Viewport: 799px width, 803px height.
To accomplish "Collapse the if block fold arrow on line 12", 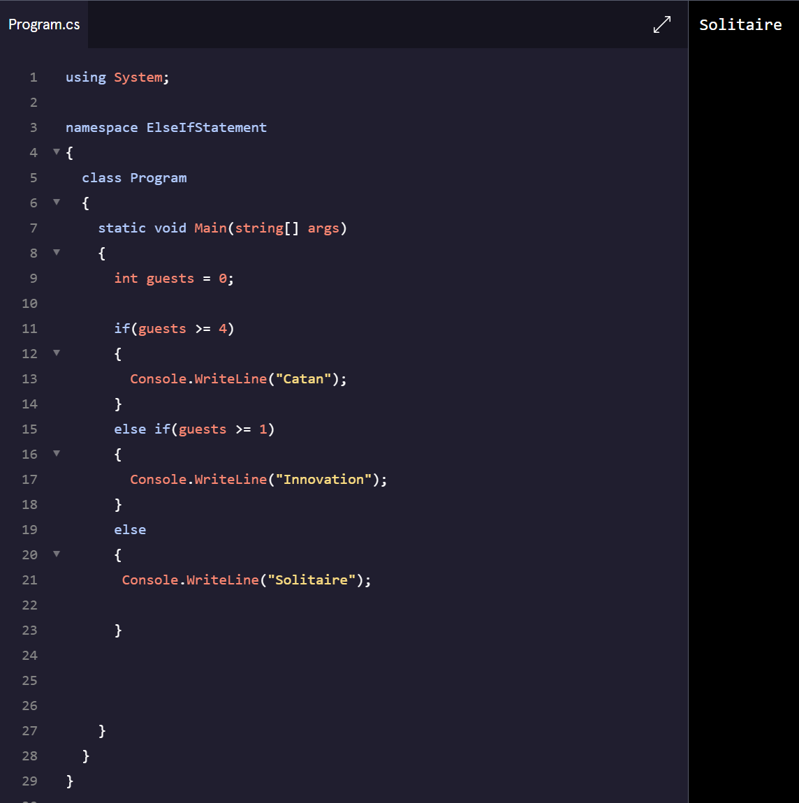I will tap(57, 353).
